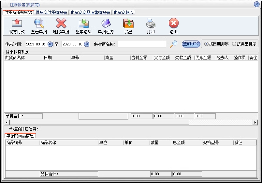Screen dimensions: 262x183
Task: Click the scrollbar left arrow
Action: pos(6,122)
